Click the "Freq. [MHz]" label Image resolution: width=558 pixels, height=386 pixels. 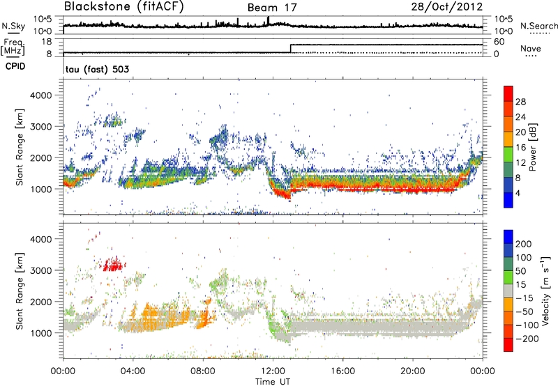point(13,47)
